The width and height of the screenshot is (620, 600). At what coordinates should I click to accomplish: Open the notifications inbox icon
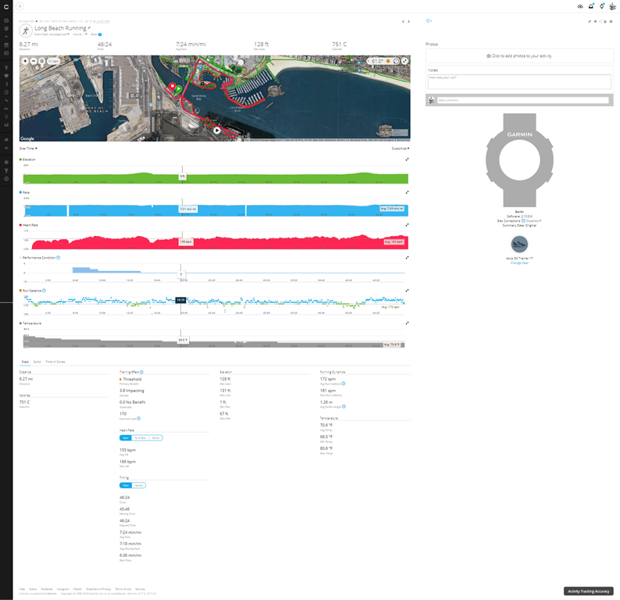[591, 6]
